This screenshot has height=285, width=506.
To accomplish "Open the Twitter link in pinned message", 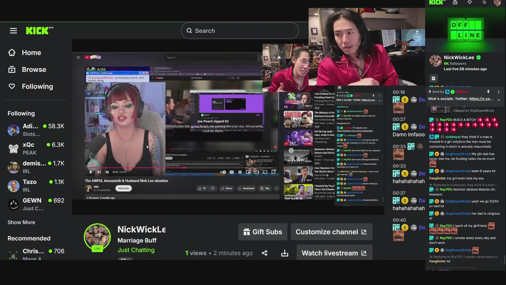I will (x=481, y=99).
